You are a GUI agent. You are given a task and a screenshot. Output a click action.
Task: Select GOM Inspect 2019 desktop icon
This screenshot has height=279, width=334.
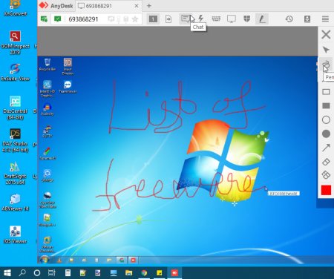pyautogui.click(x=15, y=42)
